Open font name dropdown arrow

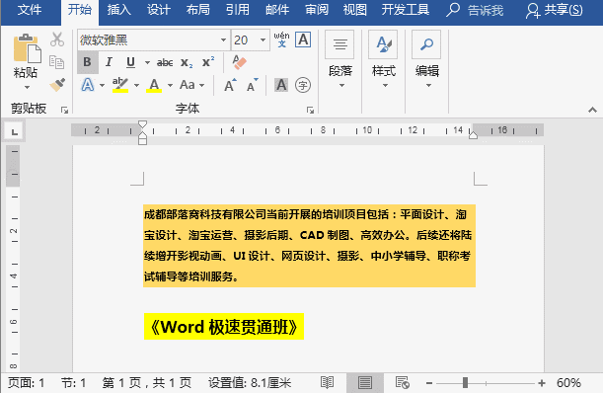tap(223, 40)
